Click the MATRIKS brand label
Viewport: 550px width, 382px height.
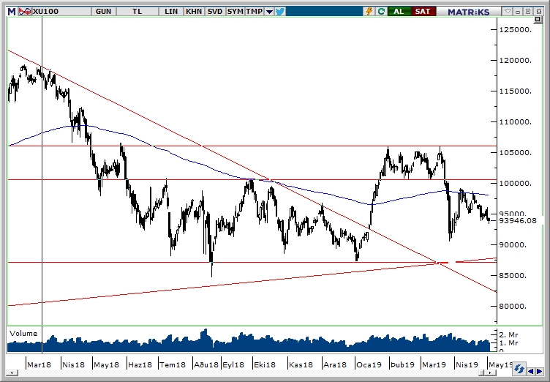point(468,12)
